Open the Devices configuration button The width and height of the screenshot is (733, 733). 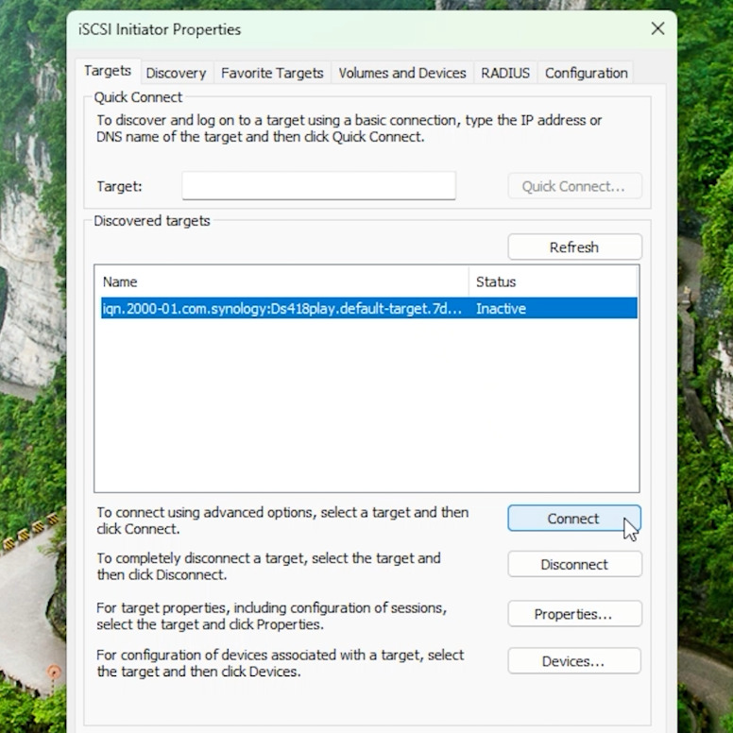coord(573,661)
